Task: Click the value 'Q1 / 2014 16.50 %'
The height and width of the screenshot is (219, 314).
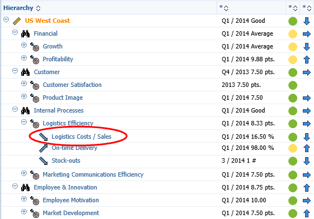Action: tap(248, 137)
